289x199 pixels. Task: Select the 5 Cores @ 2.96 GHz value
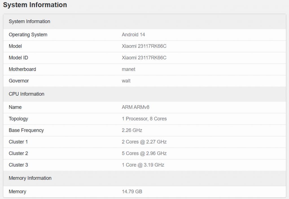pyautogui.click(x=144, y=154)
